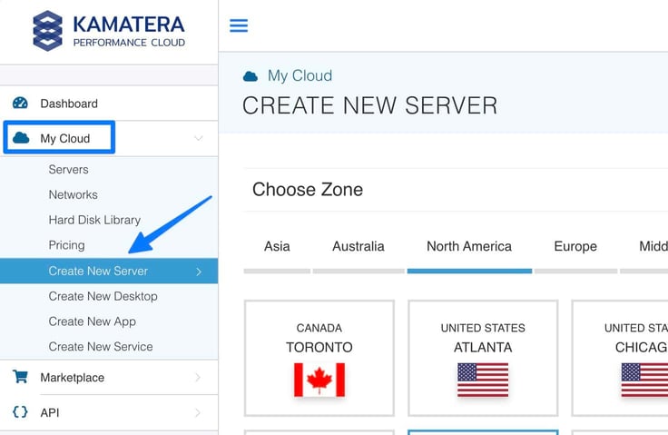Open Create New App

(x=92, y=321)
